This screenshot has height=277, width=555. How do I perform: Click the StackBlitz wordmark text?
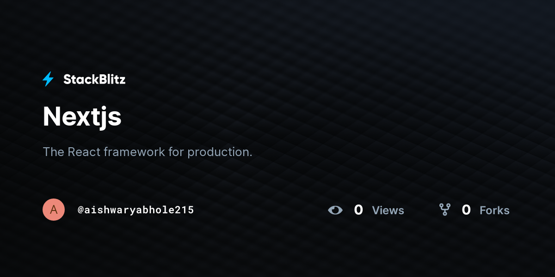pos(94,79)
